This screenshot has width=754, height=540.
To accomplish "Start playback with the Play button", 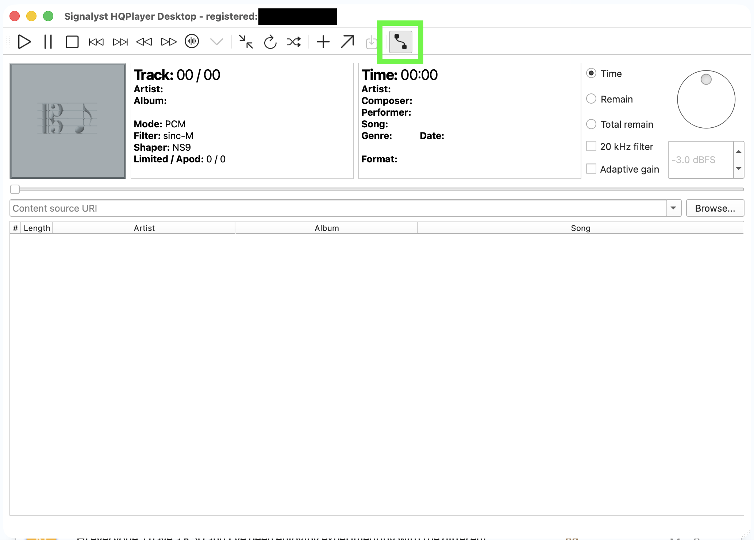I will click(24, 42).
